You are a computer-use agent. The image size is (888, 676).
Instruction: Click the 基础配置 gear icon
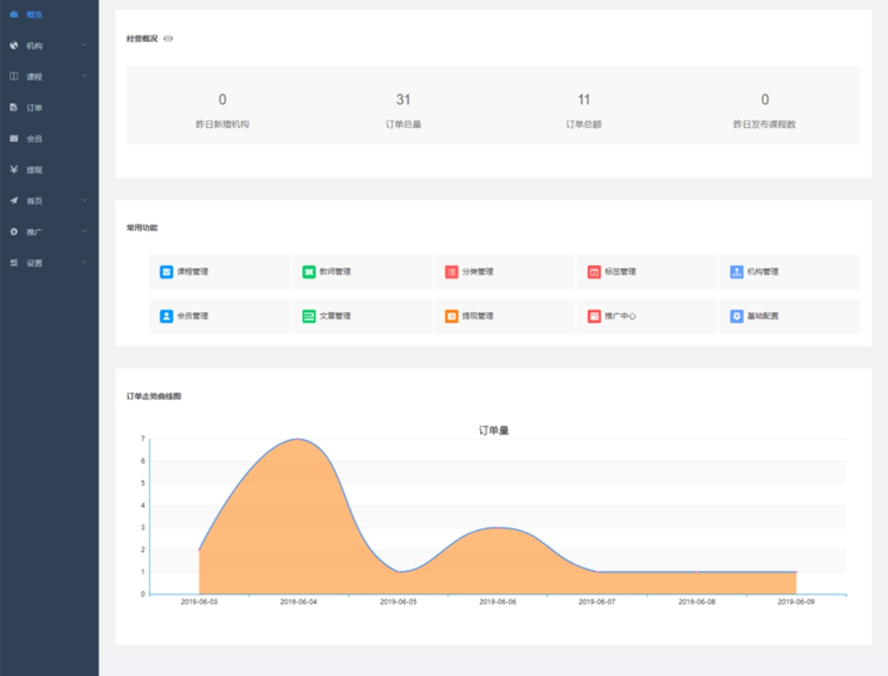[737, 316]
